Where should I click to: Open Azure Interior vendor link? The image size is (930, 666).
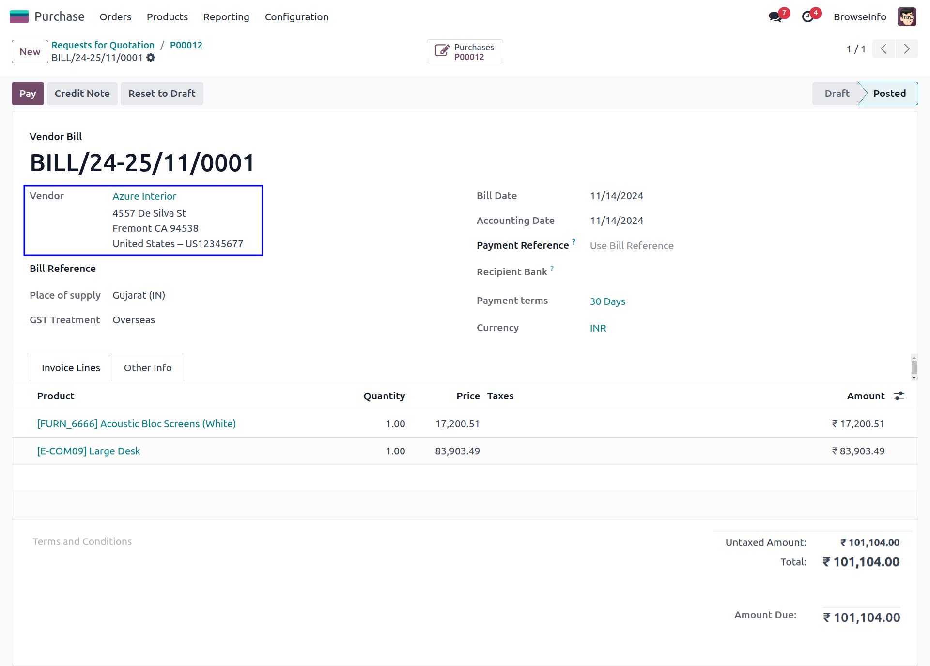point(144,196)
